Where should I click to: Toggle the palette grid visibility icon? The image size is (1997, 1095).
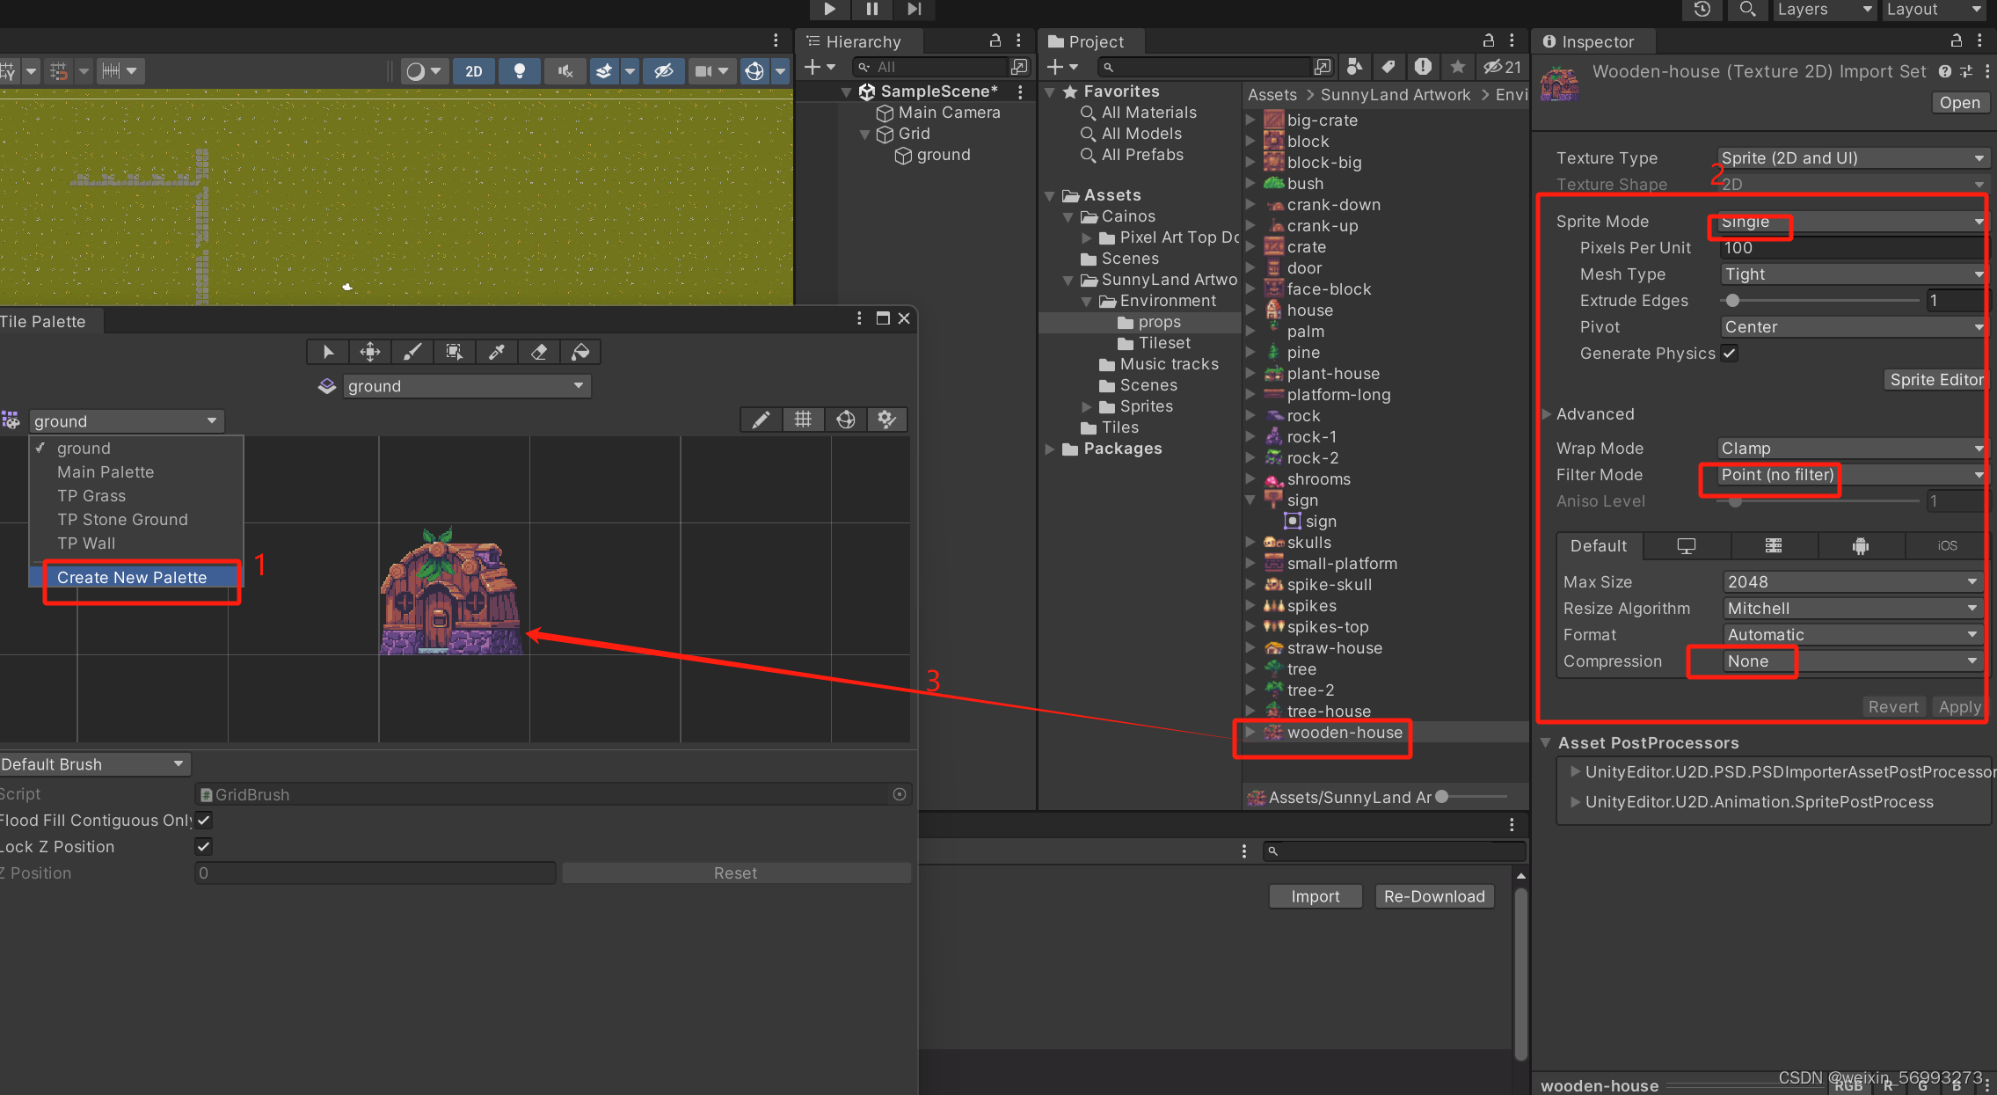803,420
